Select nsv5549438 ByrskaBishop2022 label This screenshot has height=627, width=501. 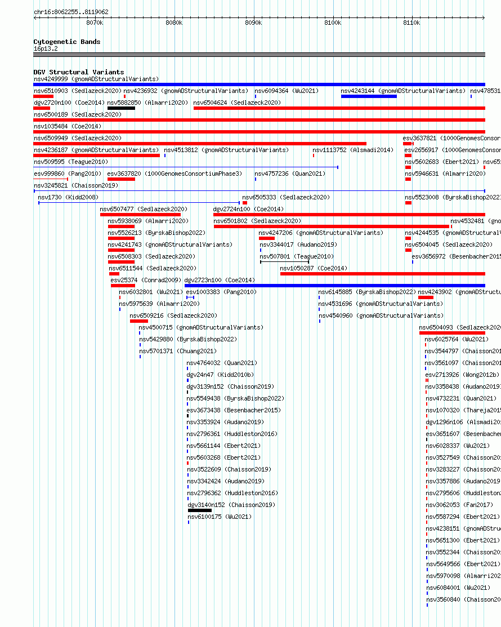(x=236, y=399)
